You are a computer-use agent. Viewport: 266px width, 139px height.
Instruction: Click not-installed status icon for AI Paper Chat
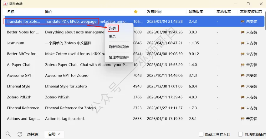[x=243, y=65]
